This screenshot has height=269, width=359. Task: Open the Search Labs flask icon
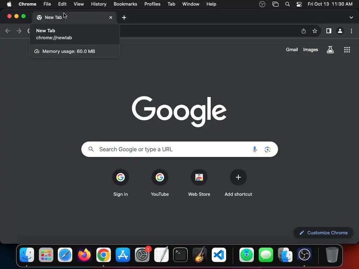(x=330, y=50)
